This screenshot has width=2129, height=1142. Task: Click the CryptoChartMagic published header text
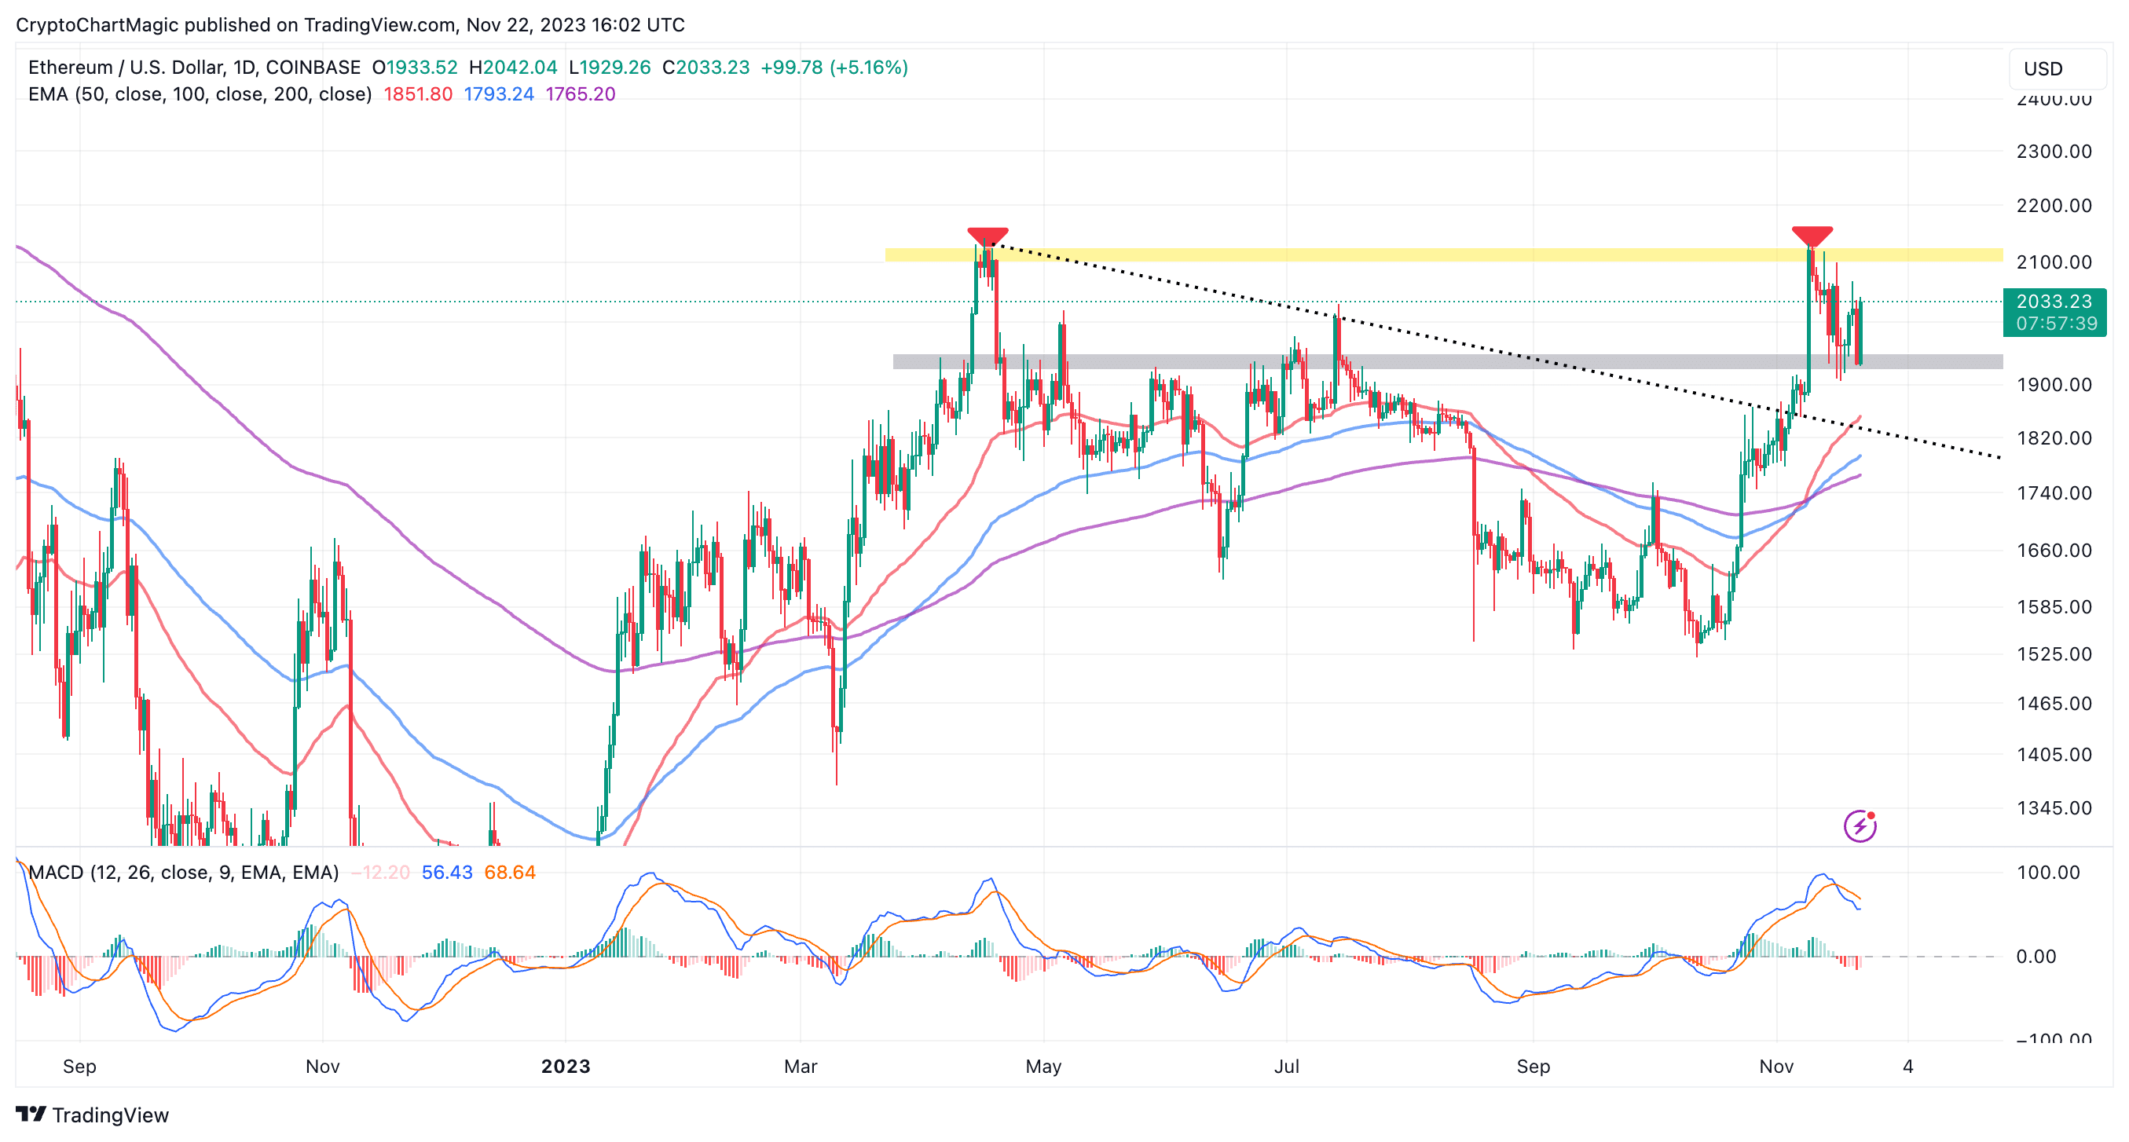coord(350,25)
